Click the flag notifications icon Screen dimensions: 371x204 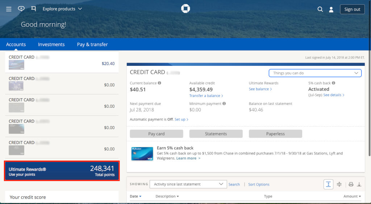34,9
